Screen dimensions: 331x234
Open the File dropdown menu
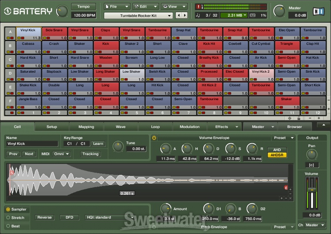click(x=117, y=7)
